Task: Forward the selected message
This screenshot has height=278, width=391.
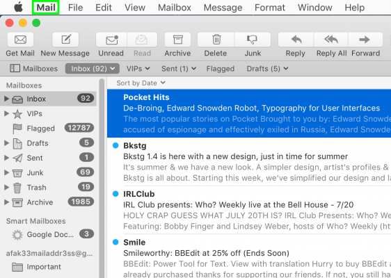Action: [365, 40]
